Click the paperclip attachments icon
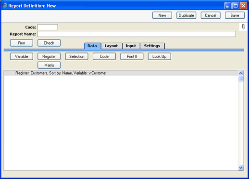This screenshot has width=249, height=179. [x=243, y=27]
